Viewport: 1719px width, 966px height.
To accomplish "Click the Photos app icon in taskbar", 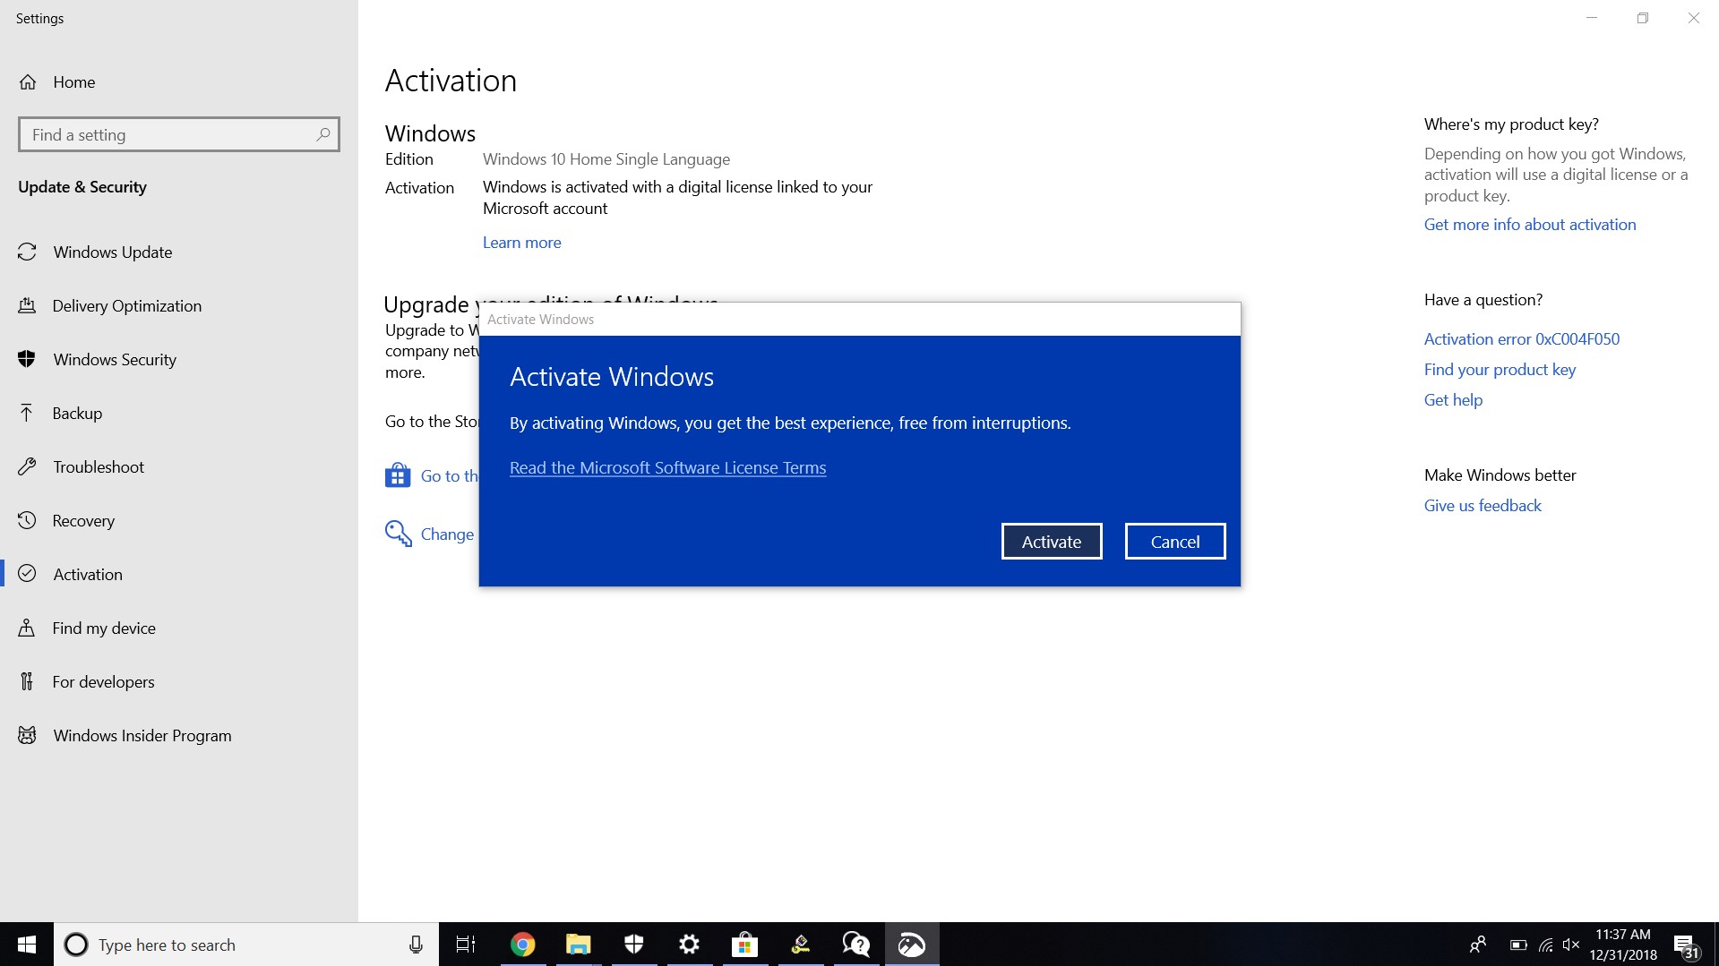I will click(912, 945).
